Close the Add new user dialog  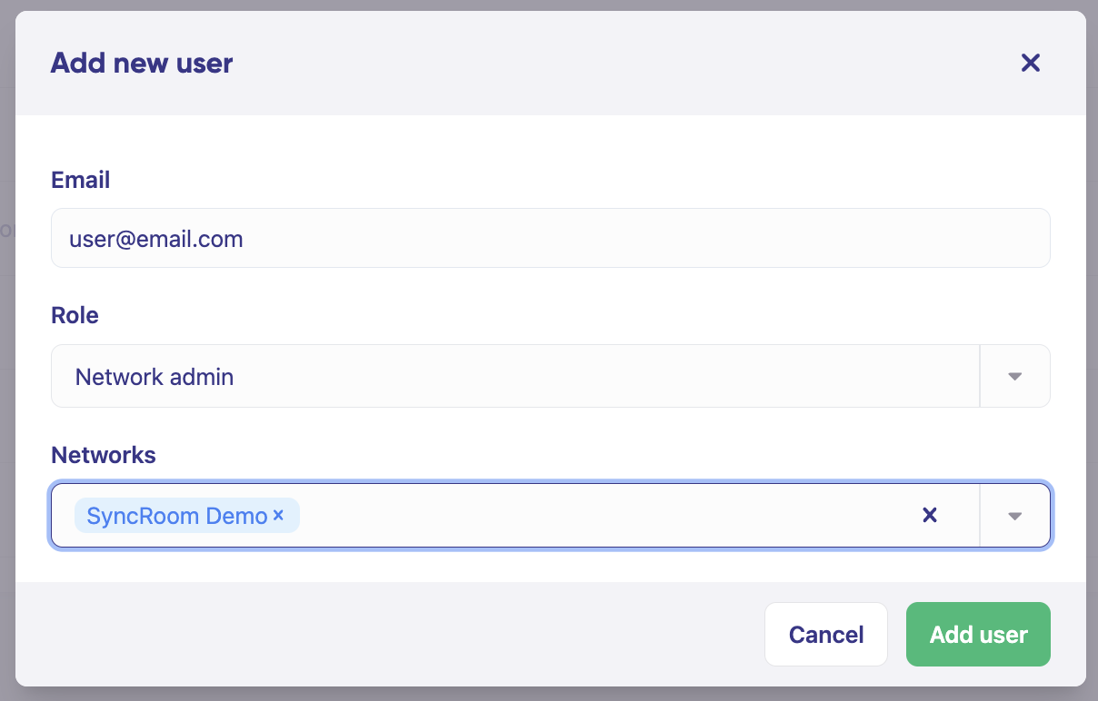tap(1030, 63)
